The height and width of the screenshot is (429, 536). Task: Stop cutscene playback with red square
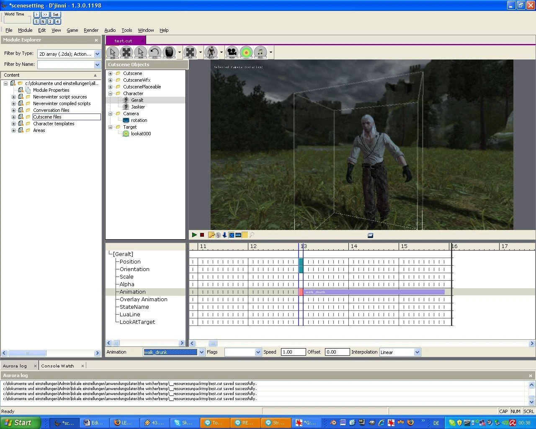coord(202,235)
